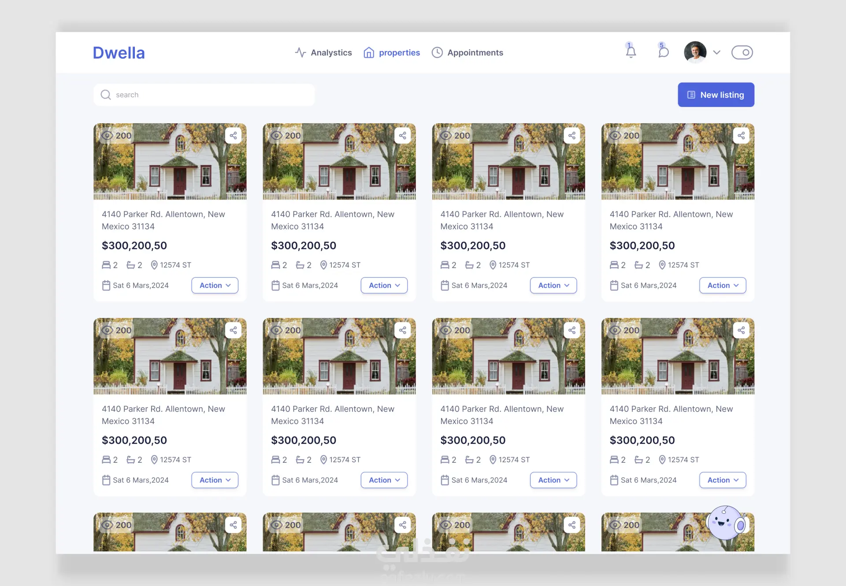Switch to the properties tab
Viewport: 846px width, 586px height.
click(392, 53)
